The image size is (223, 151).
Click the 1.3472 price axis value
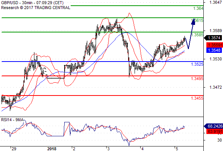[x=215, y=87]
